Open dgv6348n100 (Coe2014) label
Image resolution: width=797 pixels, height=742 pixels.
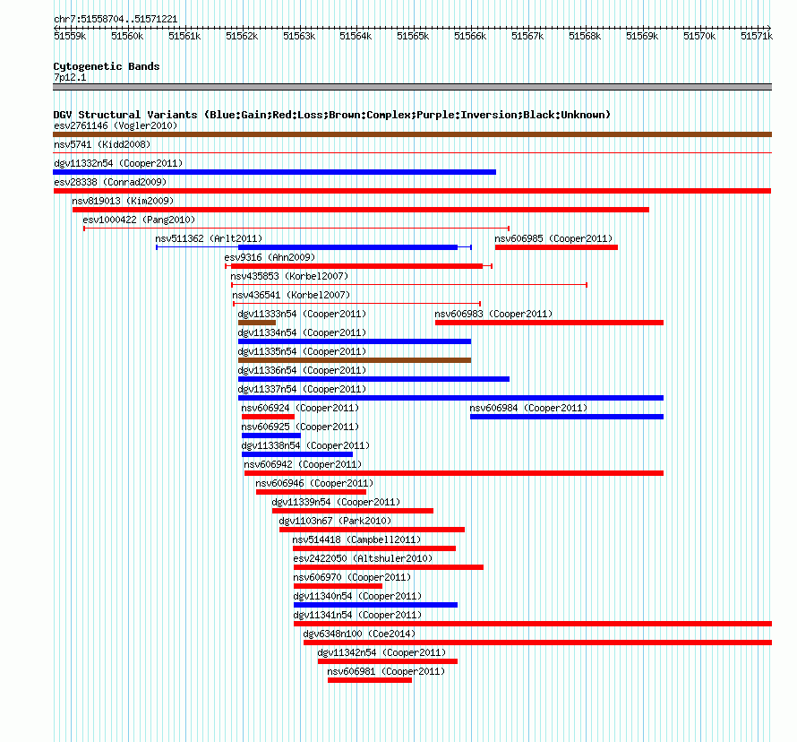click(x=359, y=634)
